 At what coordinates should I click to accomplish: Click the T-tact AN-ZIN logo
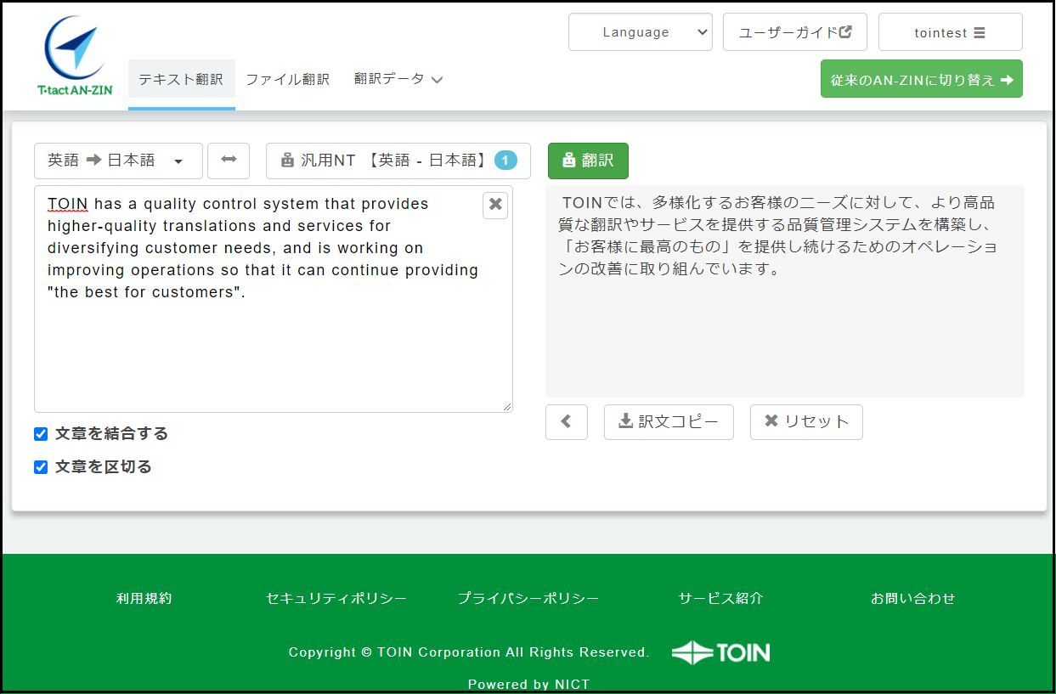click(75, 56)
